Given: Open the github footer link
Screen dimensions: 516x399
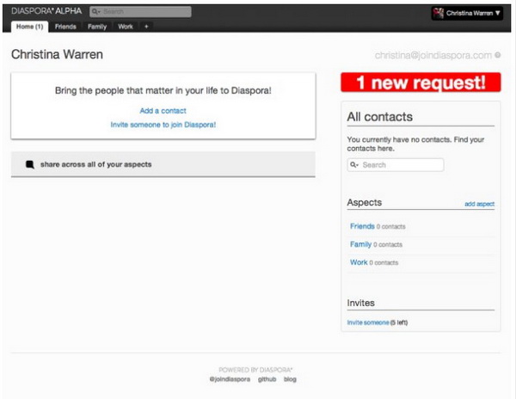Looking at the screenshot, I should (267, 379).
